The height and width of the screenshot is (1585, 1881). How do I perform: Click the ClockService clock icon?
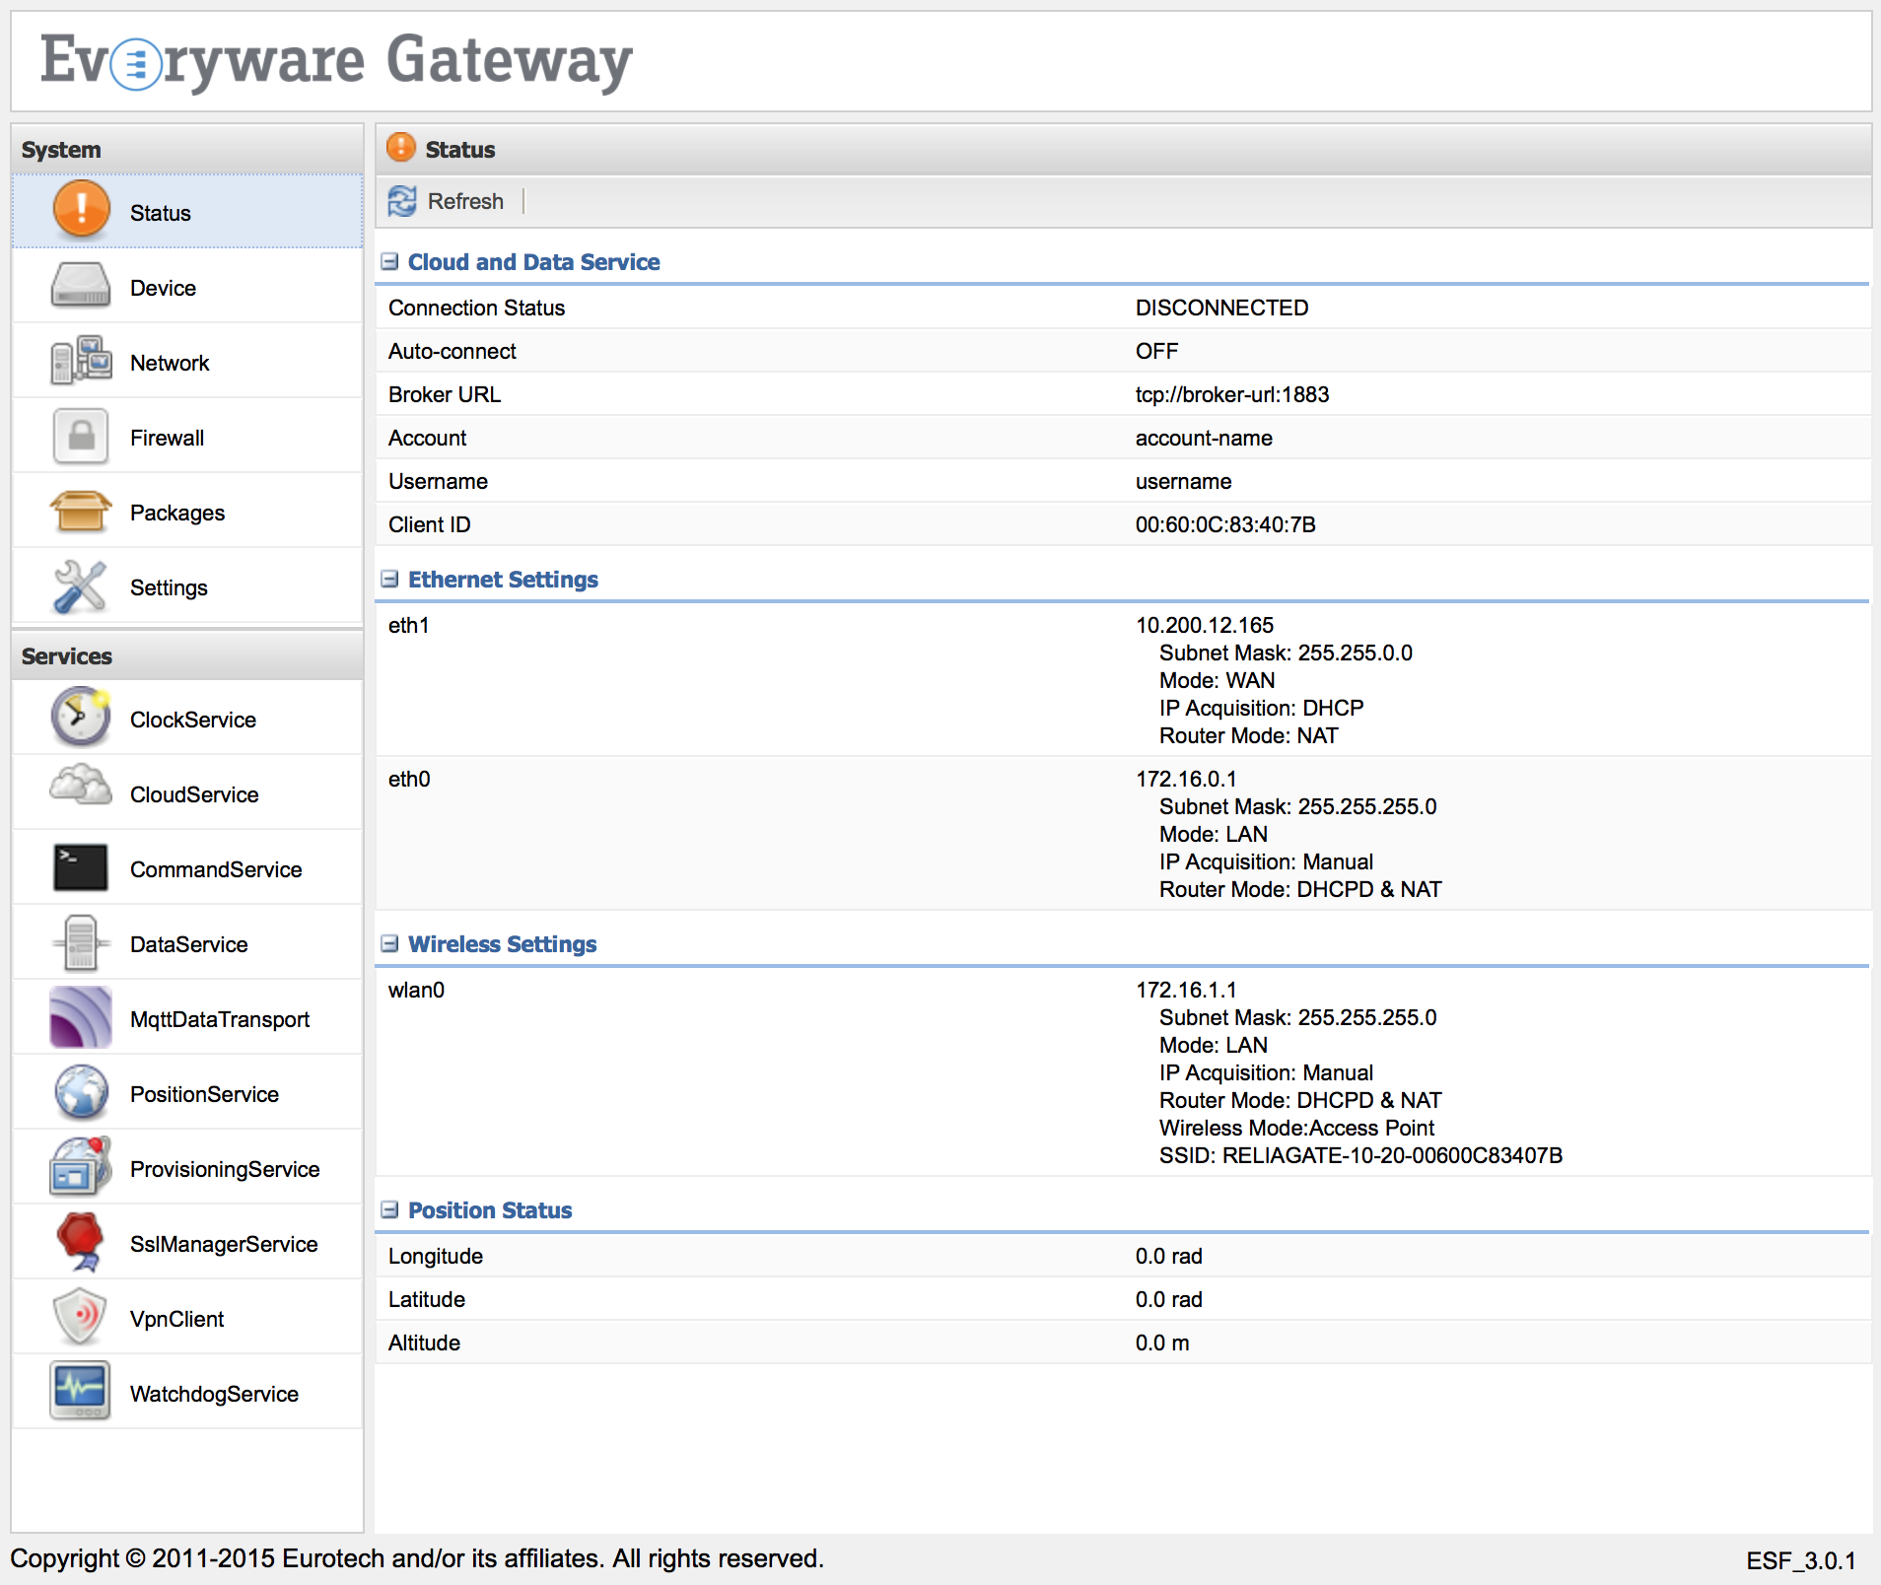(x=81, y=718)
